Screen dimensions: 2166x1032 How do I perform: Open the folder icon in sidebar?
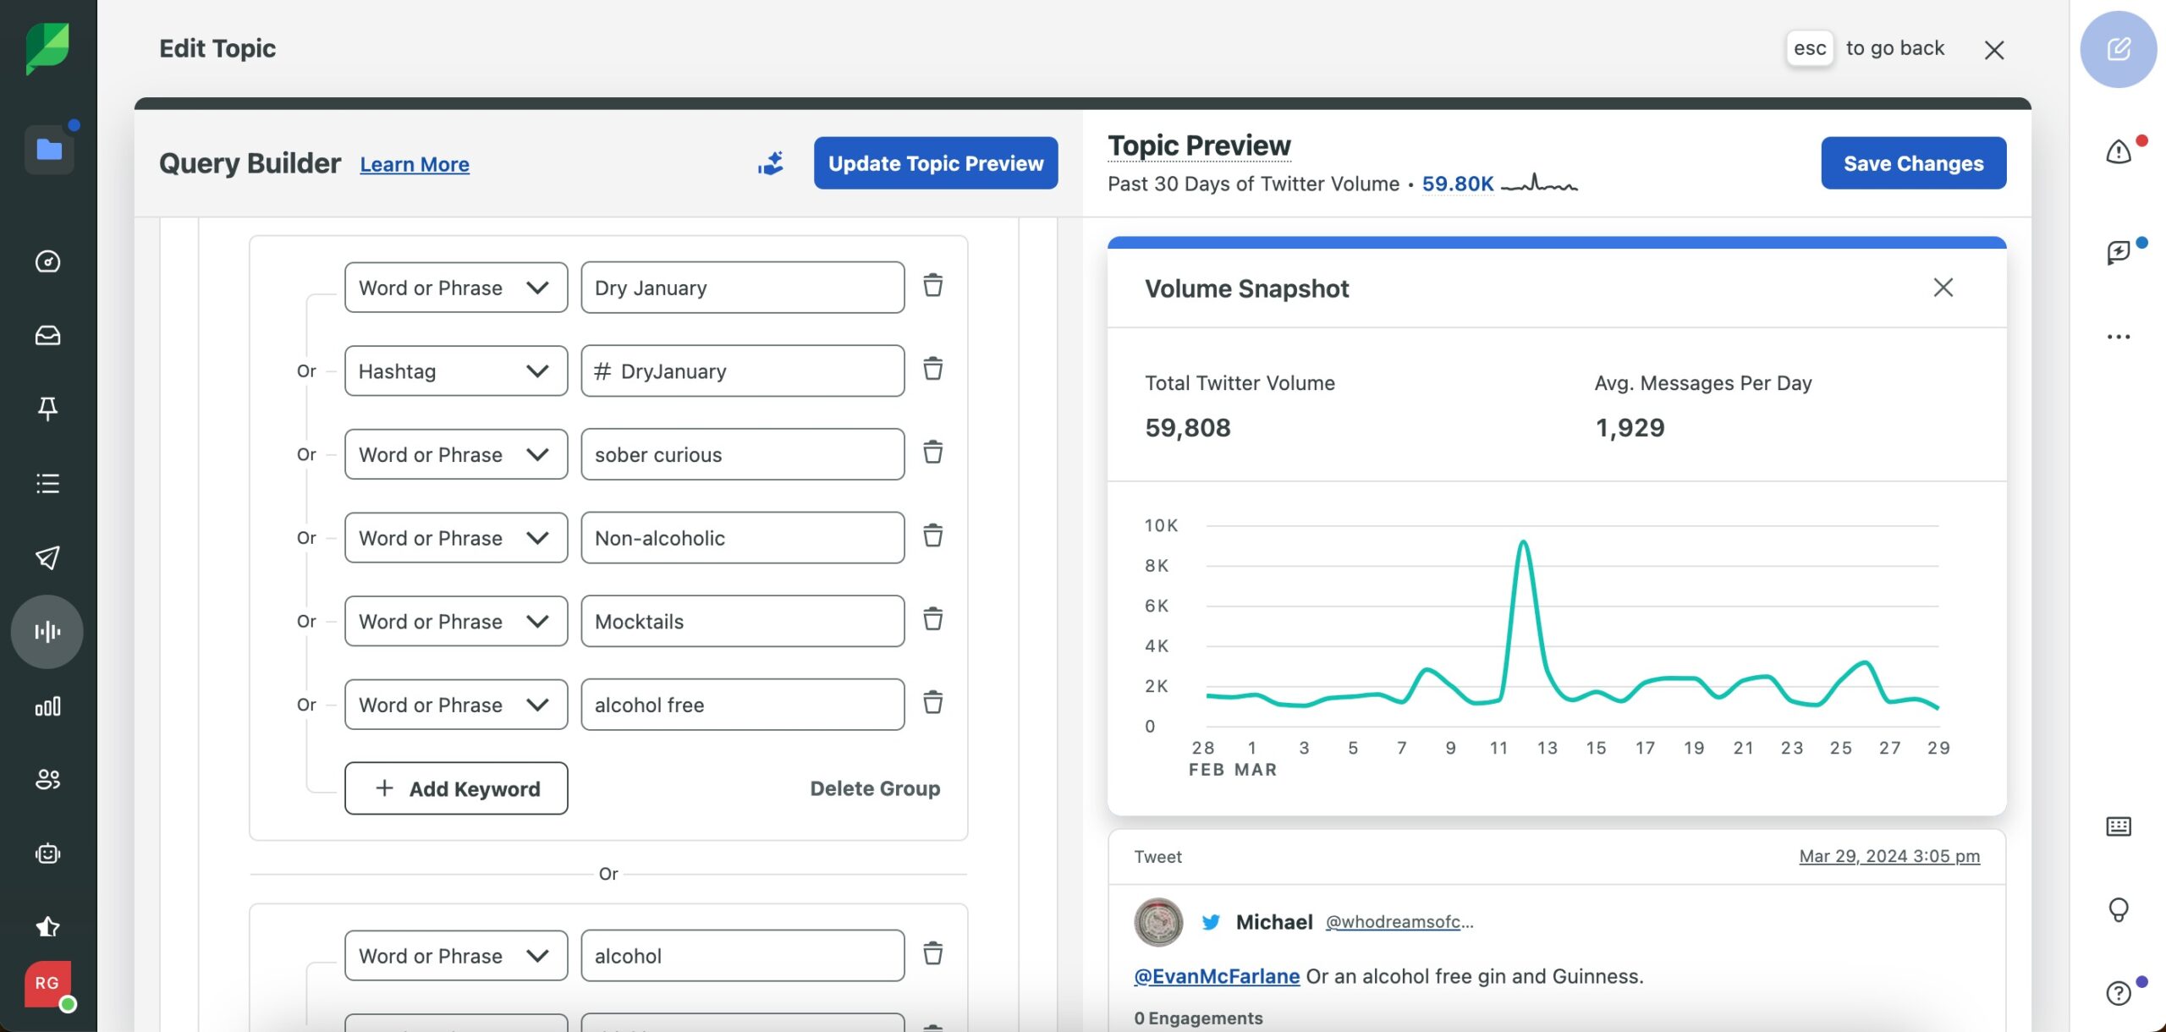click(49, 150)
